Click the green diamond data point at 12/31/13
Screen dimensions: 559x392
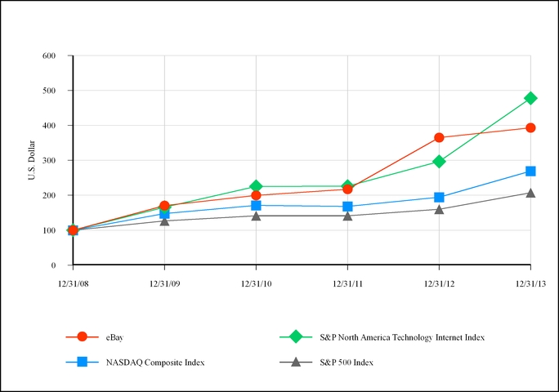530,98
